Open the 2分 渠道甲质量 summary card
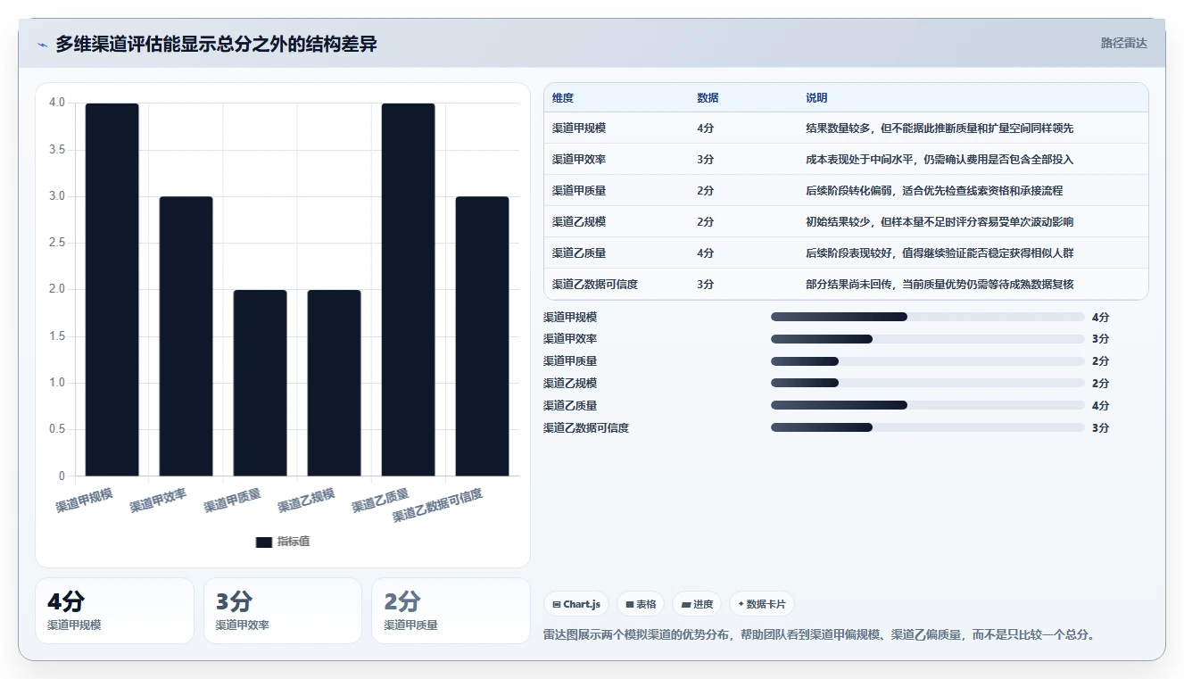Viewport: 1184px width, 679px height. [x=451, y=610]
